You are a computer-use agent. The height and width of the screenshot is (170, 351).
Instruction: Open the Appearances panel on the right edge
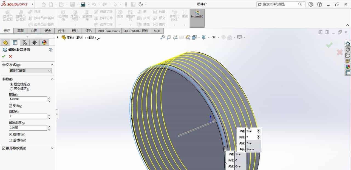point(347,66)
